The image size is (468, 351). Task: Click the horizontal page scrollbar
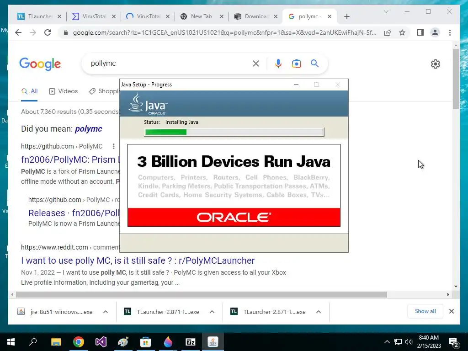pyautogui.click(x=202, y=295)
